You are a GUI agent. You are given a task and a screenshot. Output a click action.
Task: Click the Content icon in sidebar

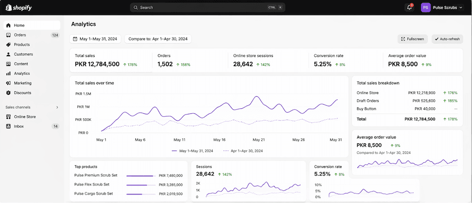point(9,64)
